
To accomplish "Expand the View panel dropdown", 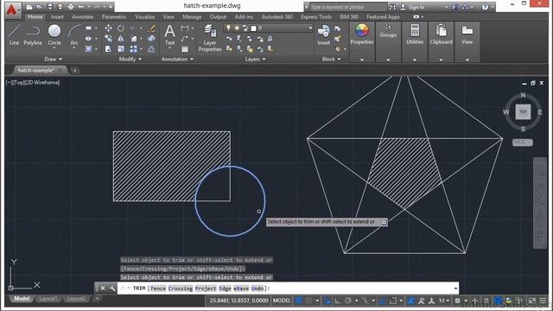I will pos(467,60).
